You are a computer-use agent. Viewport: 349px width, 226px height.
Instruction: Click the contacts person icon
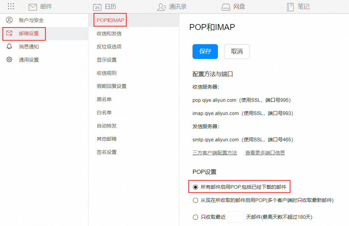coord(161,7)
